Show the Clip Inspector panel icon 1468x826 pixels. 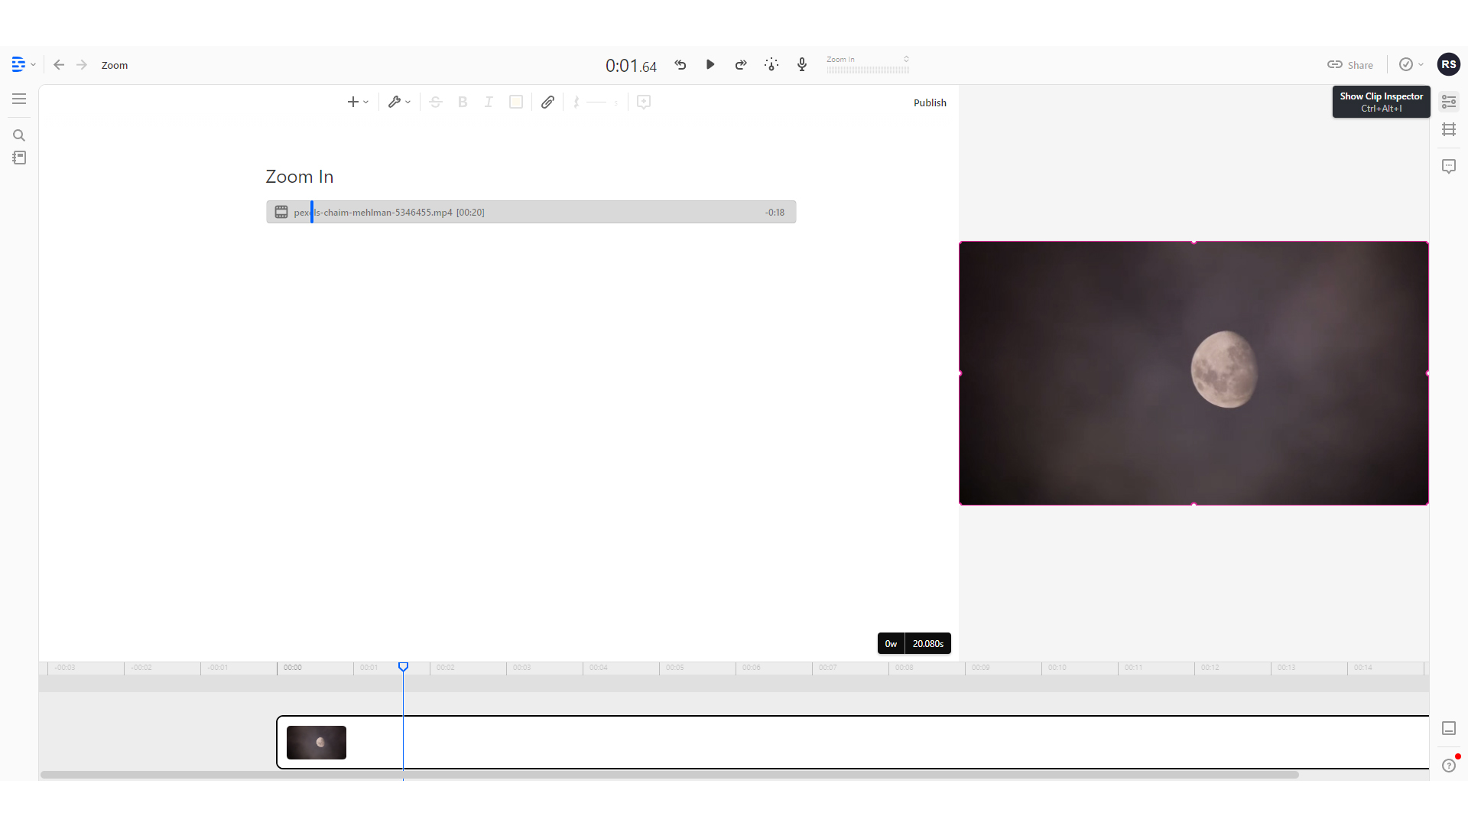pos(1450,101)
